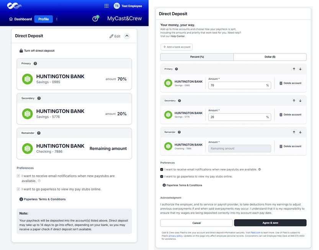This screenshot has height=250, width=319.
Task: Click the 20% amount in left Secondary card
Action: [x=122, y=114]
